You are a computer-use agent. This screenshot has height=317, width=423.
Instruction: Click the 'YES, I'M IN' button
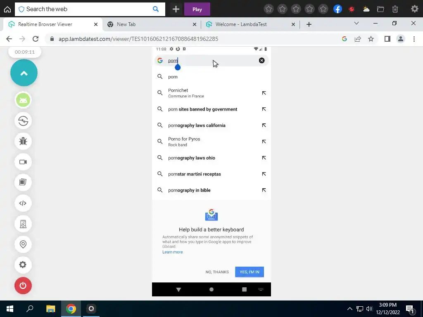click(x=250, y=272)
